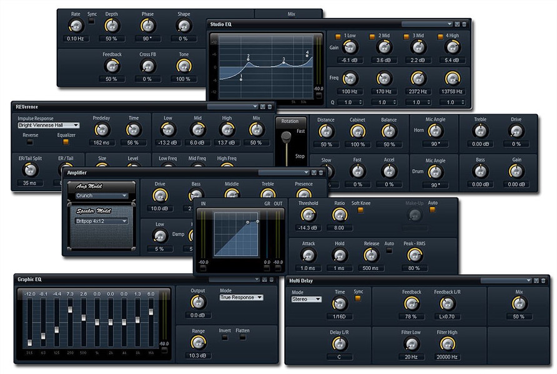This screenshot has height=374, width=557.
Task: Open the Speaker Model Britpop 4x12 dropdown
Action: tap(101, 221)
